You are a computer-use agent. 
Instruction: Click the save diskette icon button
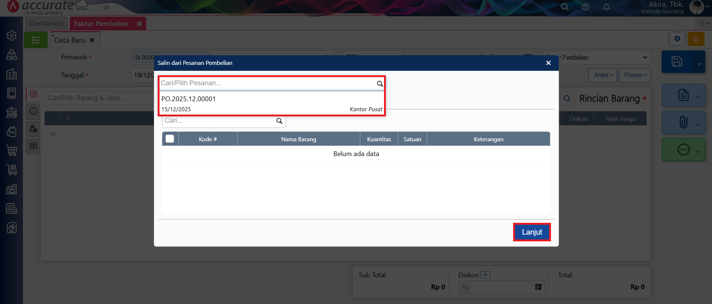coord(677,62)
